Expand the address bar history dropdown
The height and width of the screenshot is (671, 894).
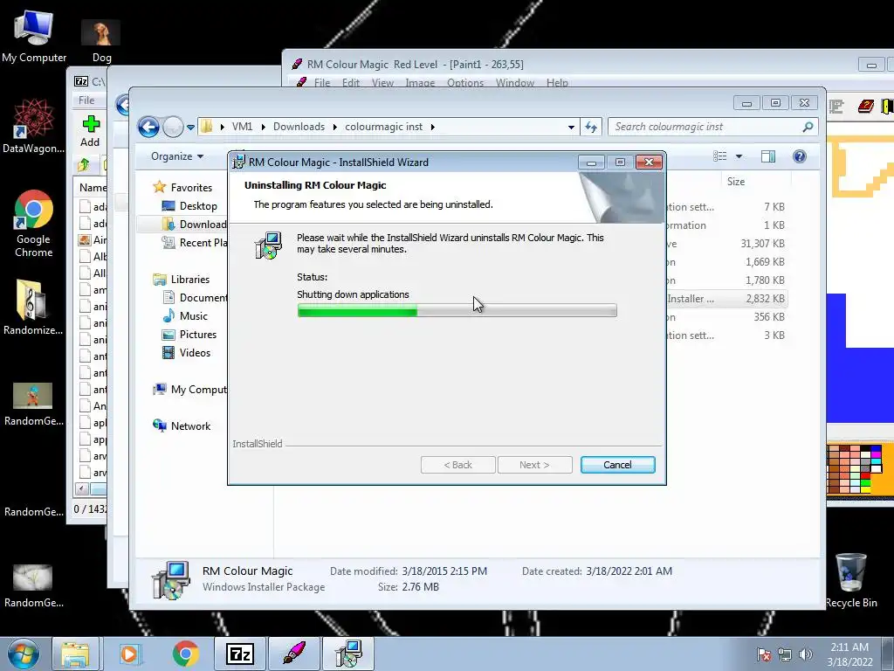[x=571, y=128]
